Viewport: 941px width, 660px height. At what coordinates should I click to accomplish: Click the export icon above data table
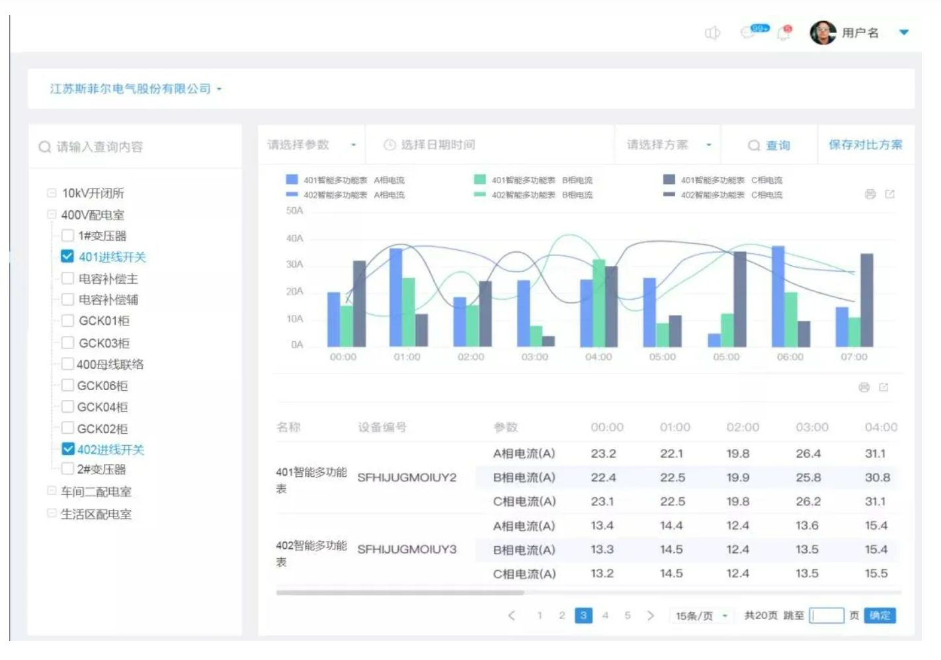click(883, 388)
